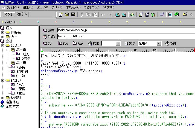Image resolution: width=195 pixels, height=128 pixels.
Task: Click the 宛先 recipient button
Action: tap(49, 30)
